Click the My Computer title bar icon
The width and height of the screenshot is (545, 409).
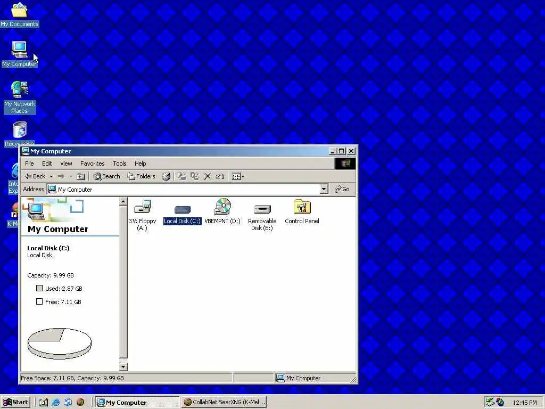coord(26,151)
